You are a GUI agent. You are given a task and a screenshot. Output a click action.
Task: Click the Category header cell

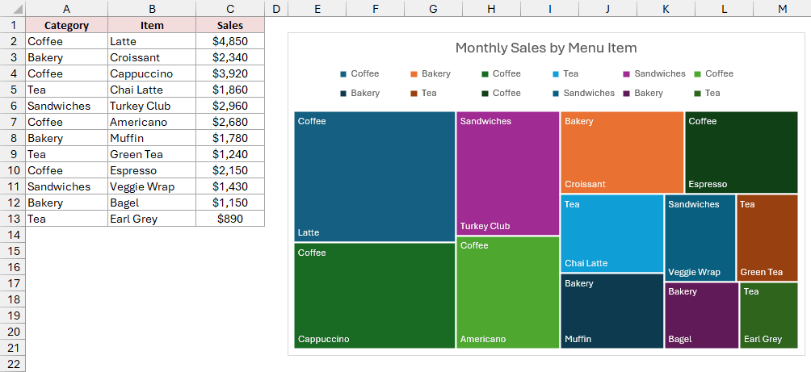67,25
